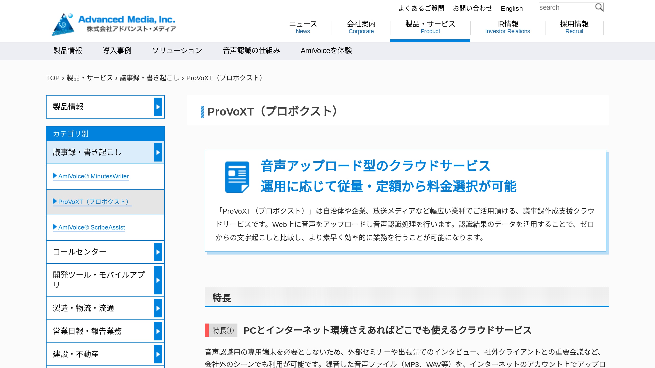Click the 開発ツール・モバイルアプリ category label
Screen dimensions: 655x368
pos(99,280)
